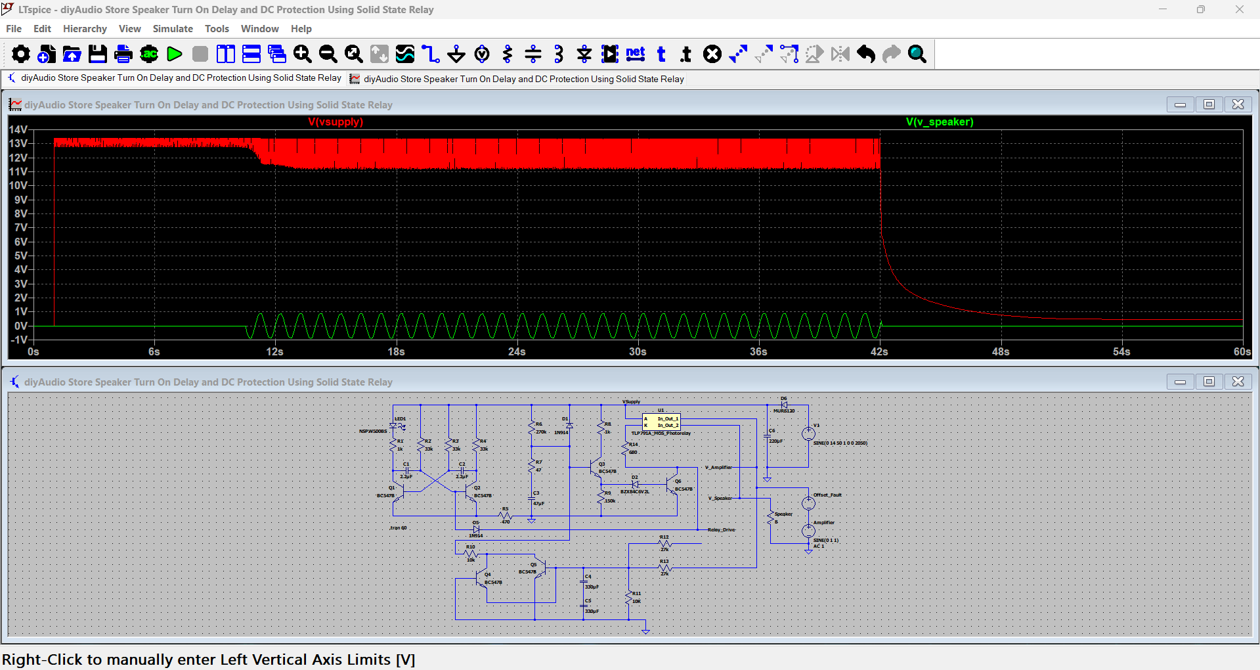Screen dimensions: 1260x670
Task: Maximize the schematic subwindow
Action: tap(1209, 382)
